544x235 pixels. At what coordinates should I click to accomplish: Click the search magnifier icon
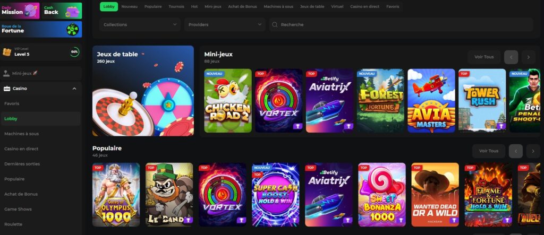point(275,24)
